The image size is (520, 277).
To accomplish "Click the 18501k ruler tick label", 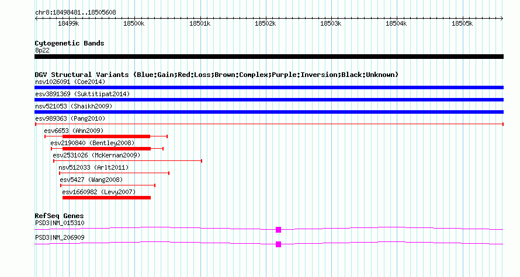I will pos(200,23).
